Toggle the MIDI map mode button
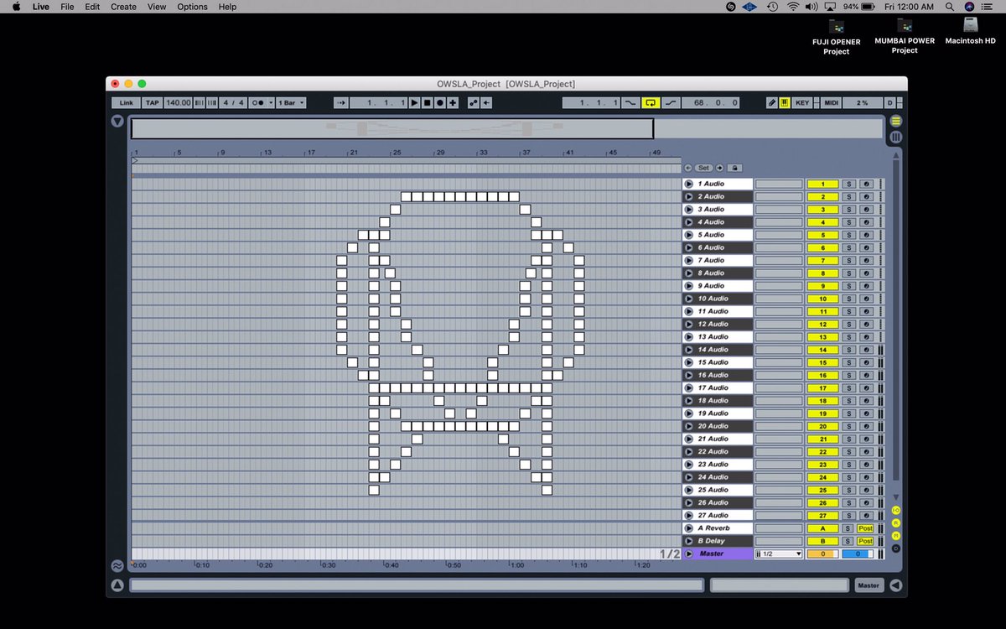The height and width of the screenshot is (629, 1006). tap(831, 102)
